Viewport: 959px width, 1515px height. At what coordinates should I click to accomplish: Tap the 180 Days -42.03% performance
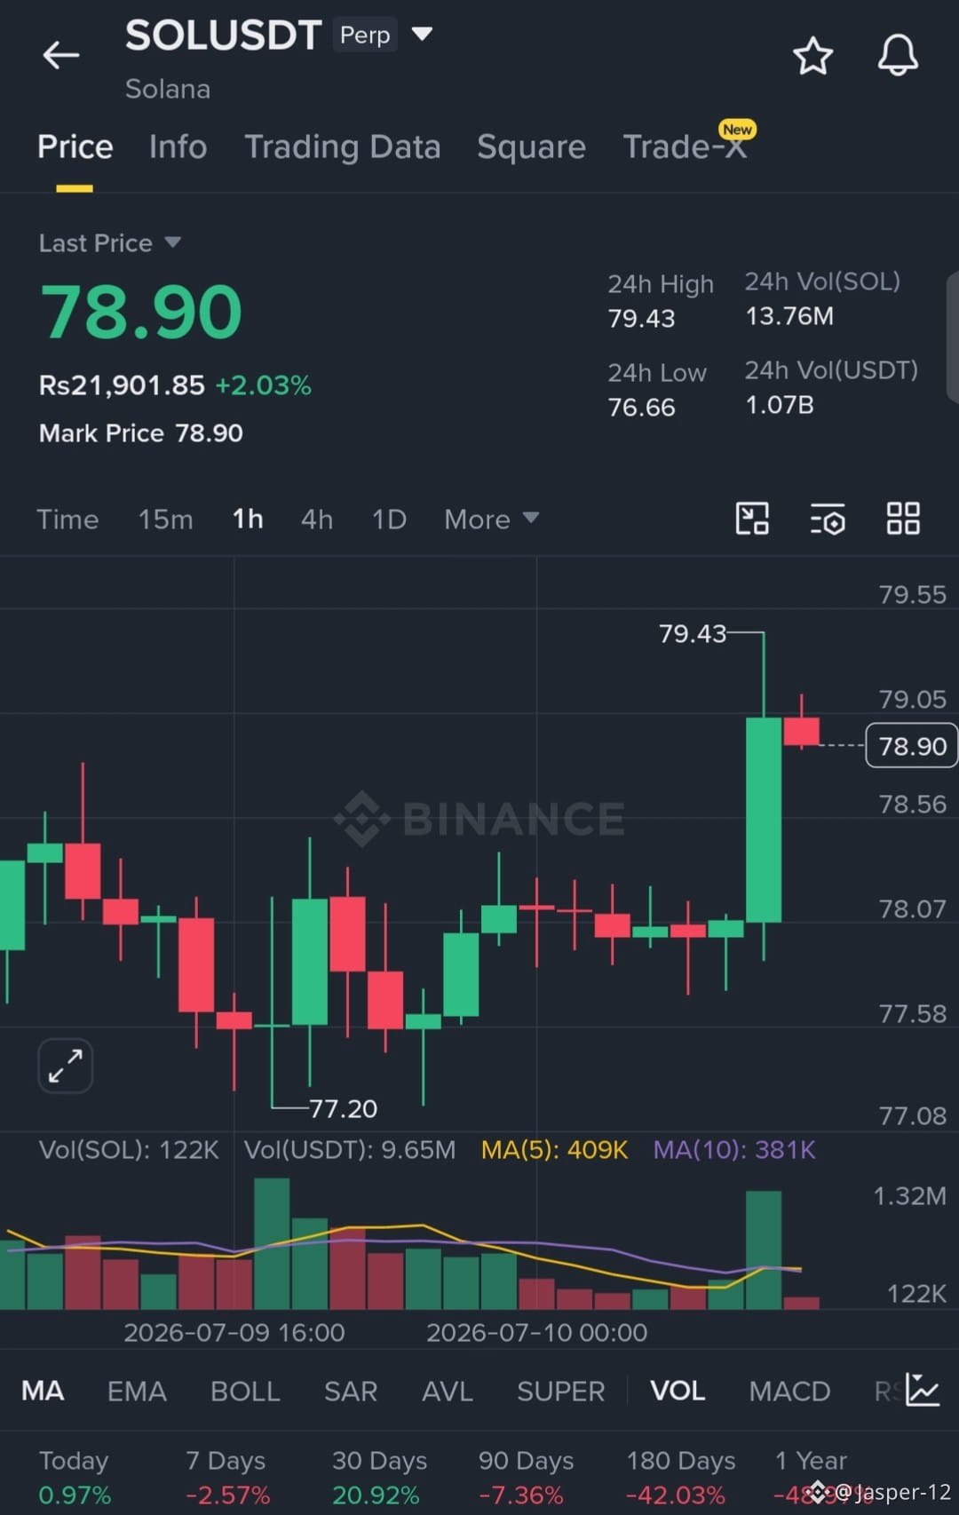coord(681,1478)
